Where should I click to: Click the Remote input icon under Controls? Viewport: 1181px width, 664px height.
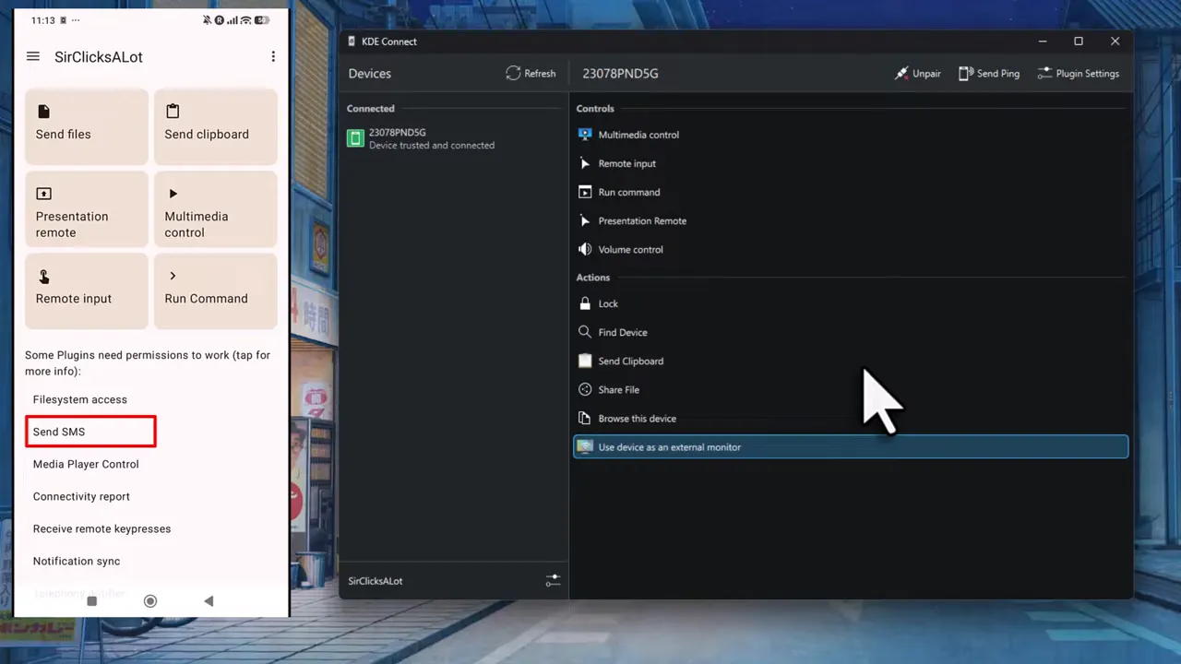pyautogui.click(x=585, y=163)
